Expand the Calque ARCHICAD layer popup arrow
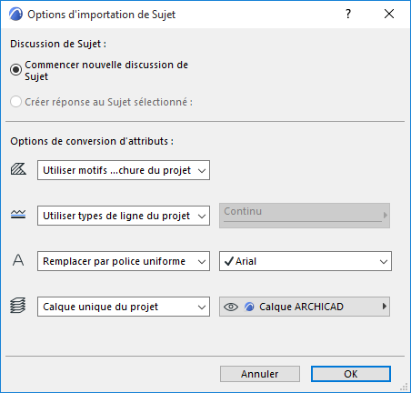 pos(385,307)
